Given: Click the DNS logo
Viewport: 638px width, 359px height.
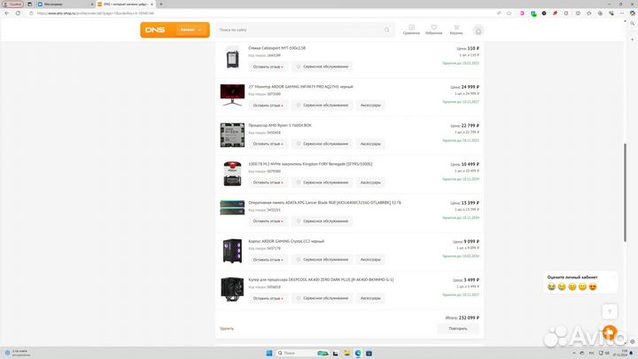Looking at the screenshot, I should click(x=155, y=30).
